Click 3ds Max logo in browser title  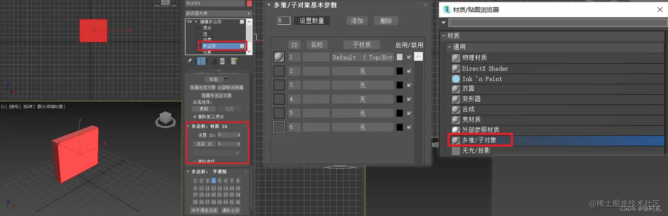[x=447, y=9]
